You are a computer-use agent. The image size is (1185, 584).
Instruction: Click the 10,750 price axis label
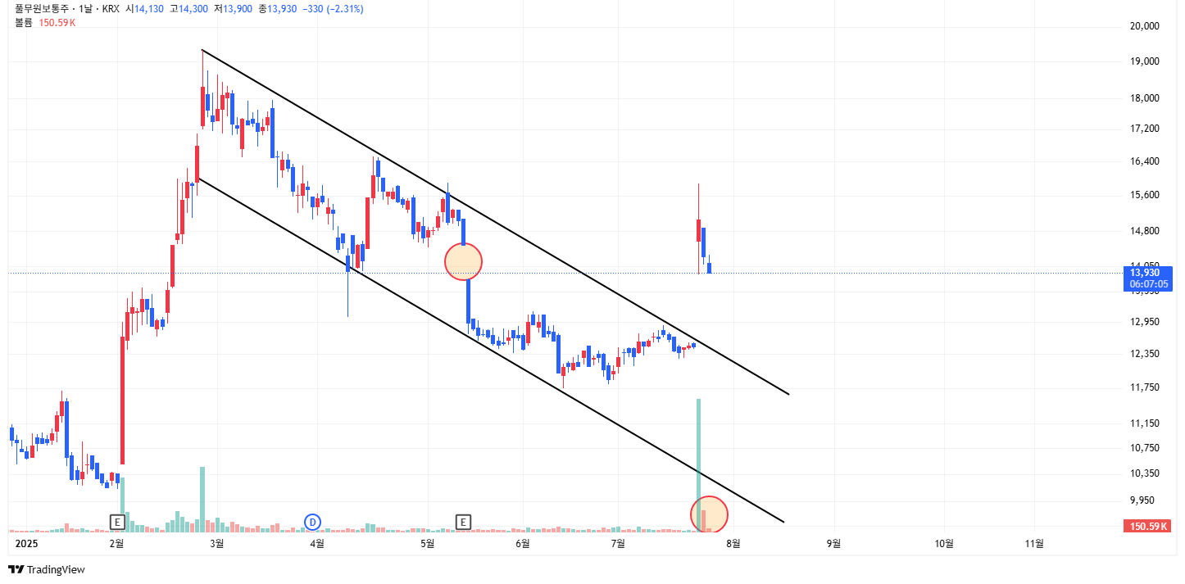[1143, 447]
